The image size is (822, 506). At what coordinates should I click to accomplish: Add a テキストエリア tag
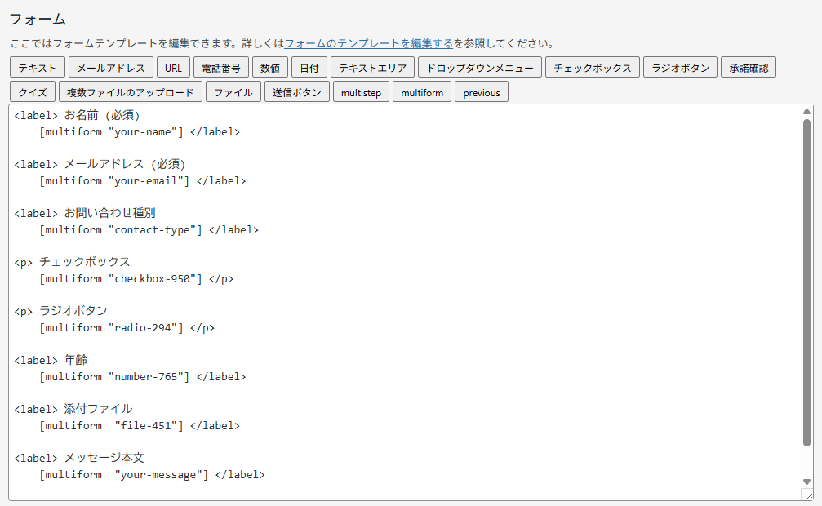[x=372, y=68]
